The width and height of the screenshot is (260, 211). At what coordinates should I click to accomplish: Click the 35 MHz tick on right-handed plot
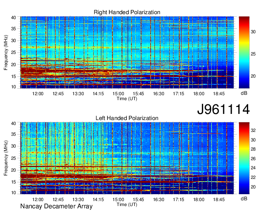pyautogui.click(x=13, y=29)
